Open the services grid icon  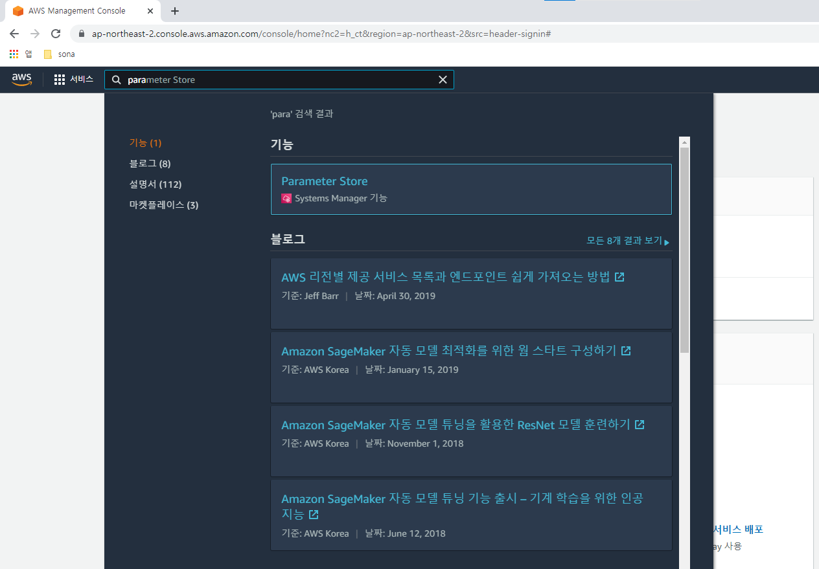tap(60, 80)
